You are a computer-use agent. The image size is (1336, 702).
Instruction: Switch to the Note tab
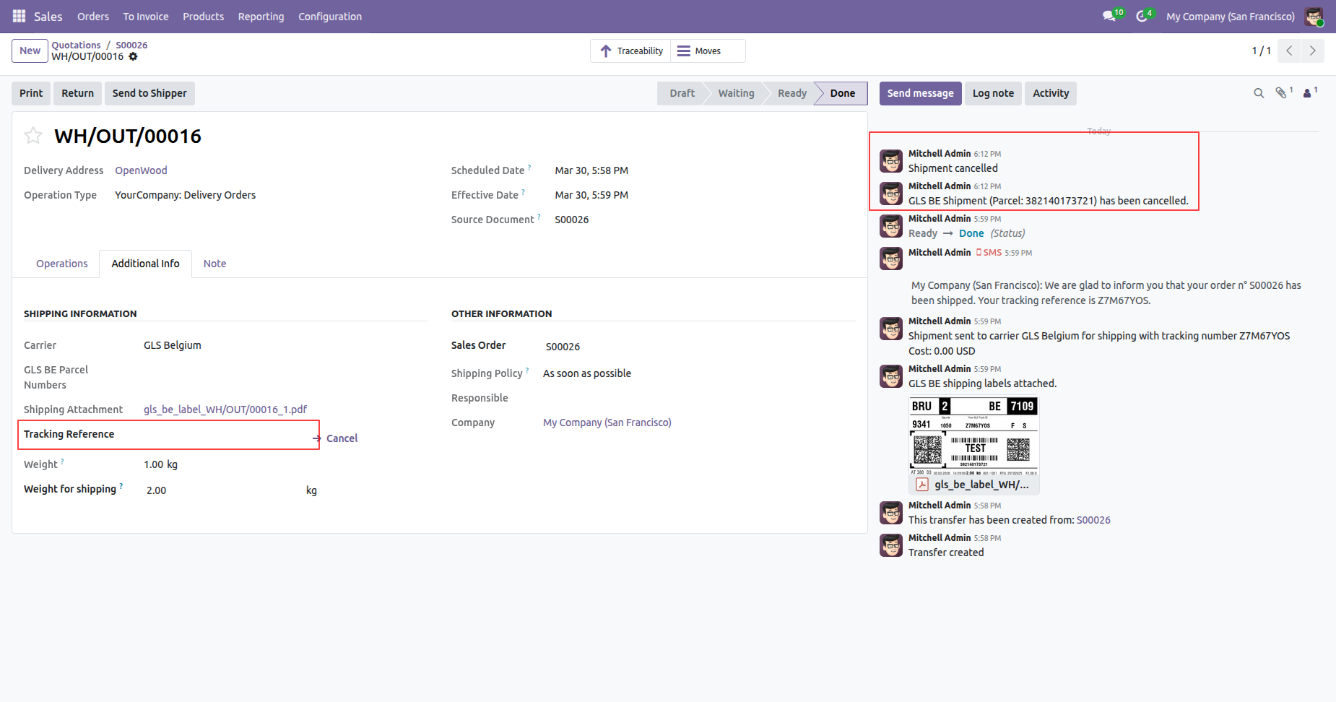(214, 264)
